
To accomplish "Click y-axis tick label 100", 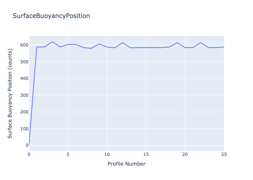I will 24,129.
